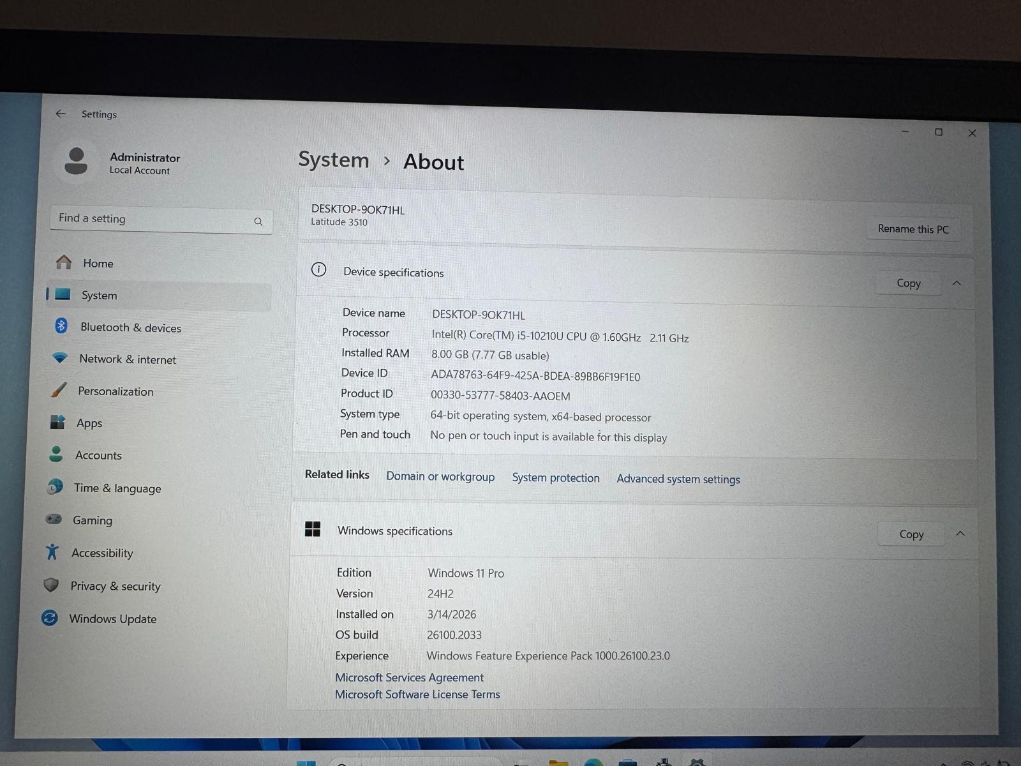Click the Bluetooth symbol icon
The height and width of the screenshot is (766, 1021).
click(x=61, y=326)
